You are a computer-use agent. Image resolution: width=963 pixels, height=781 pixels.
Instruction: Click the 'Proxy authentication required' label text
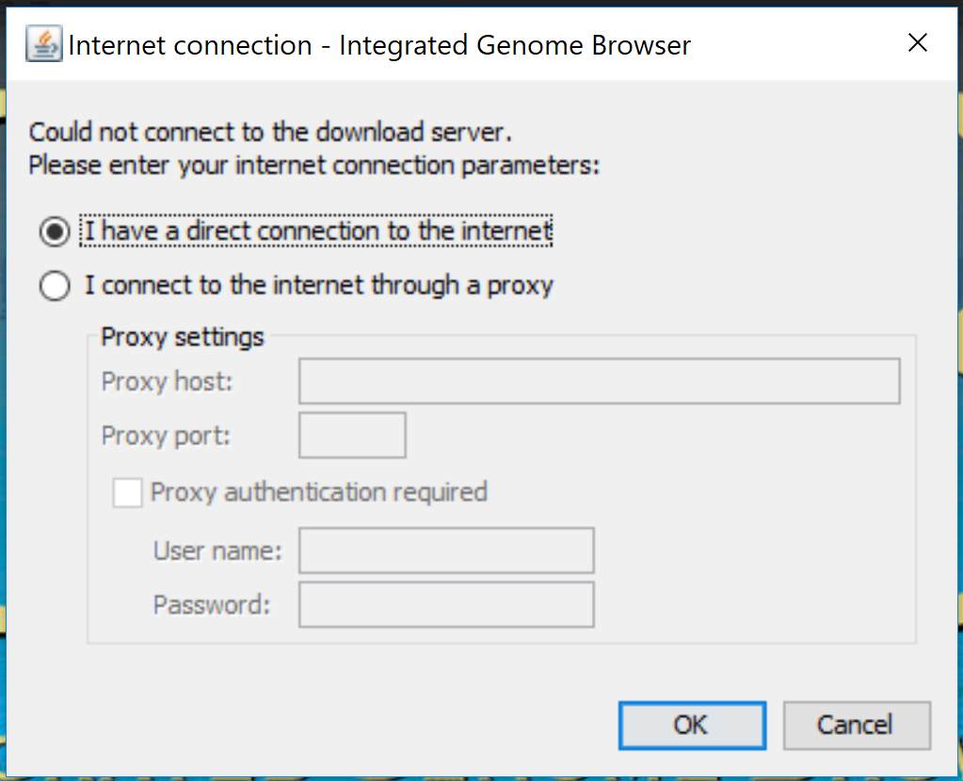coord(319,492)
